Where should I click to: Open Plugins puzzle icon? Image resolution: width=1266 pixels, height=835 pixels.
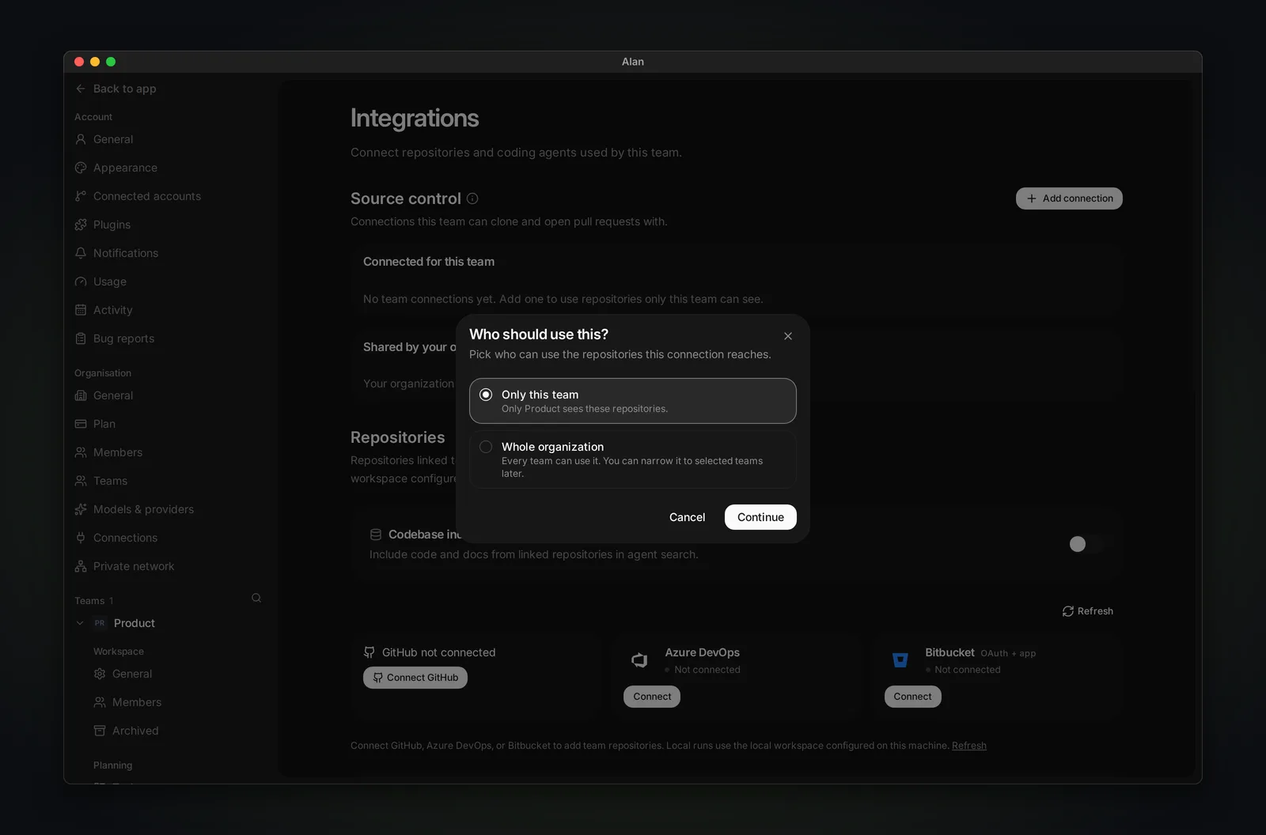(81, 225)
